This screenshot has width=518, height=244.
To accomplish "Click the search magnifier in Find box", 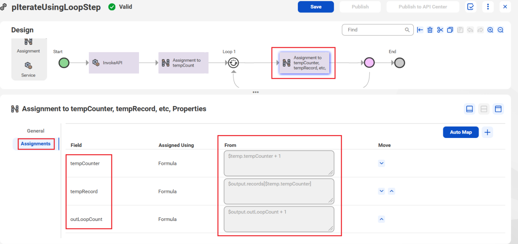I will [x=407, y=30].
